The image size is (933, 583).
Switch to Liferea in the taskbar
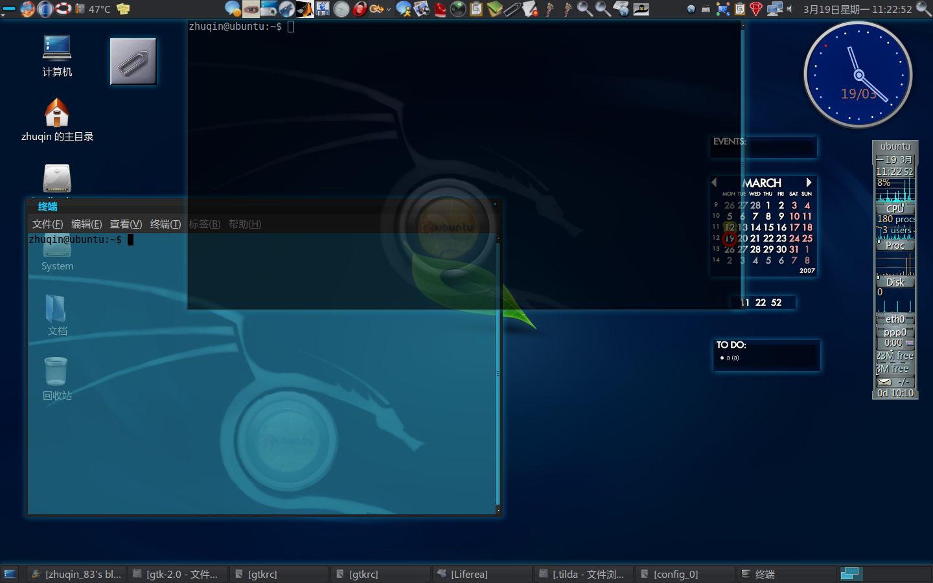483,574
